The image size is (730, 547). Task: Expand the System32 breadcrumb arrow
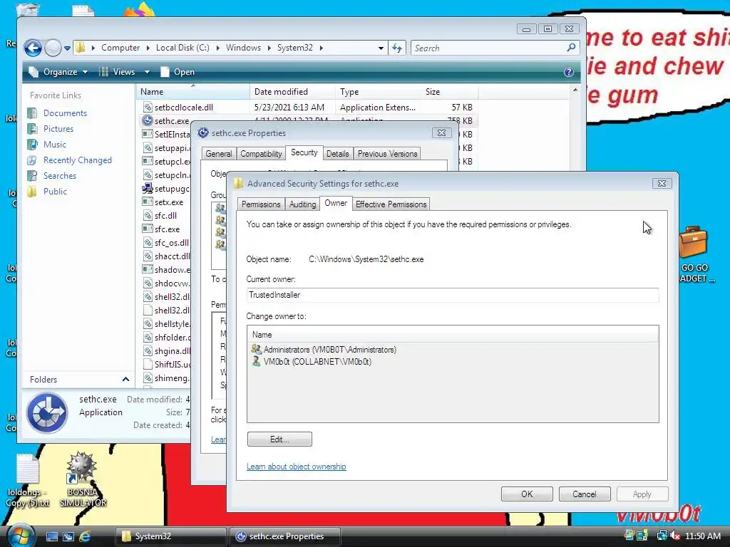pos(322,48)
